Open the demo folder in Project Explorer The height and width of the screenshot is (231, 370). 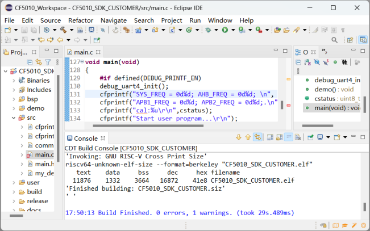[x=35, y=108]
